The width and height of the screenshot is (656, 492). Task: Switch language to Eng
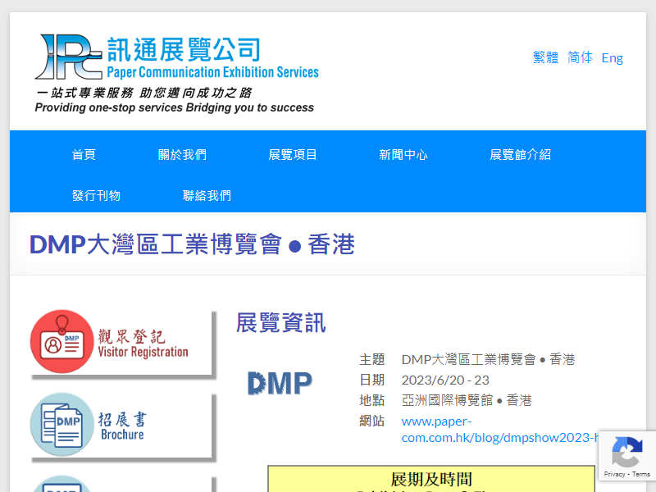point(612,57)
